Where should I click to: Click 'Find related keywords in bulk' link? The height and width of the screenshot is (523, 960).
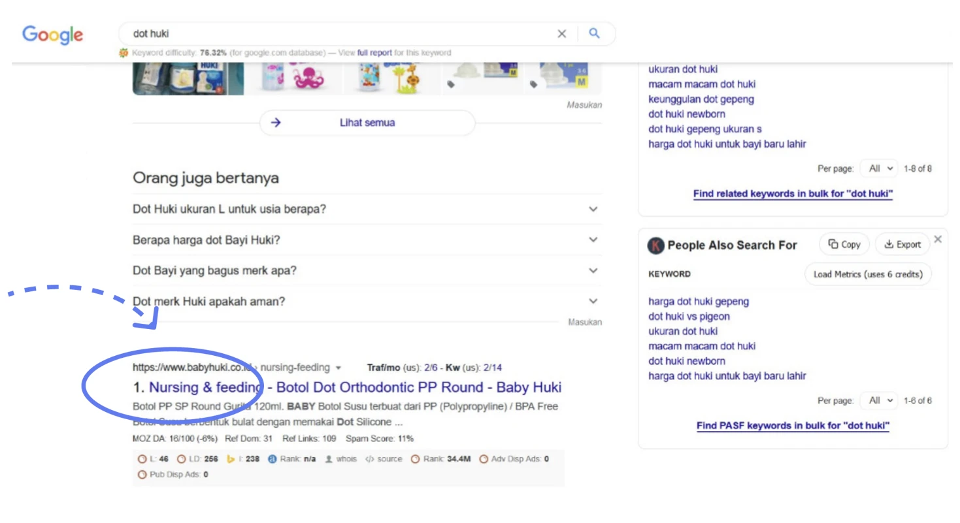click(x=793, y=194)
